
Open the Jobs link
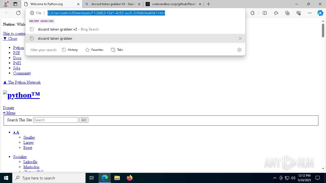(x=17, y=68)
